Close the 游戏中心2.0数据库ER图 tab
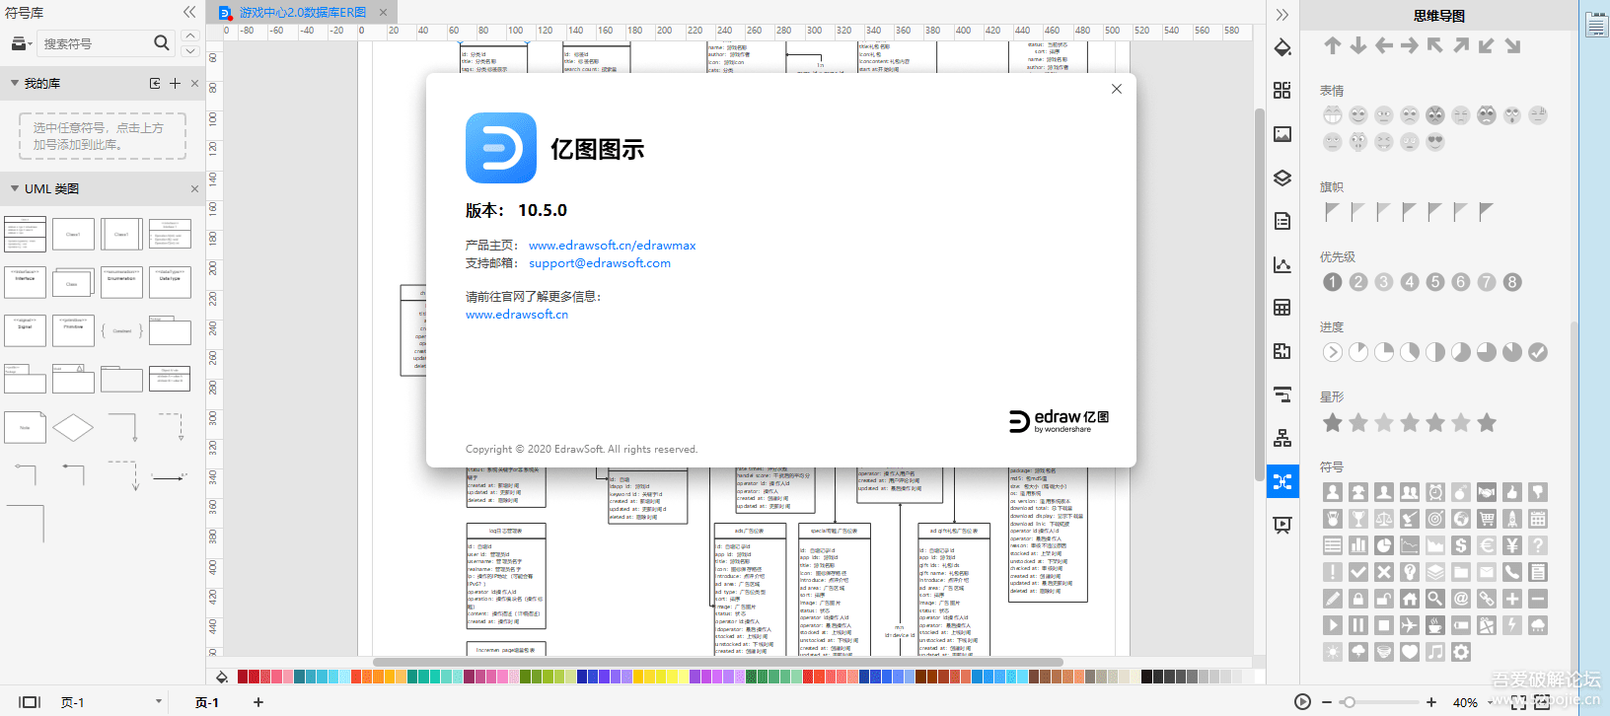 384,13
